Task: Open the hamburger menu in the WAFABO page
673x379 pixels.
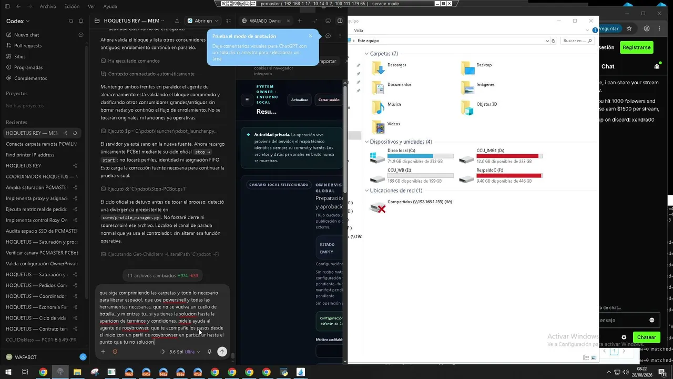Action: (x=247, y=99)
